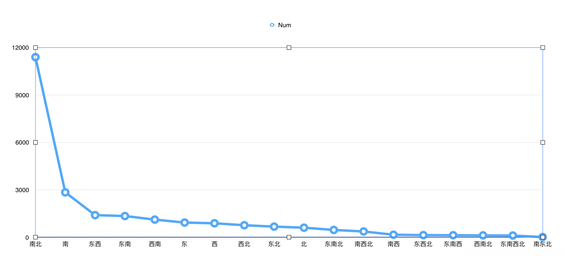Click the 东西北 category axis label

pyautogui.click(x=423, y=244)
